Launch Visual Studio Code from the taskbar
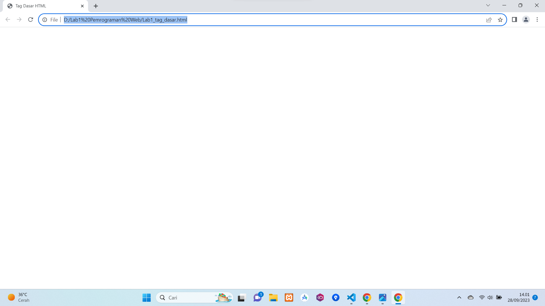This screenshot has height=306, width=545. (351, 297)
